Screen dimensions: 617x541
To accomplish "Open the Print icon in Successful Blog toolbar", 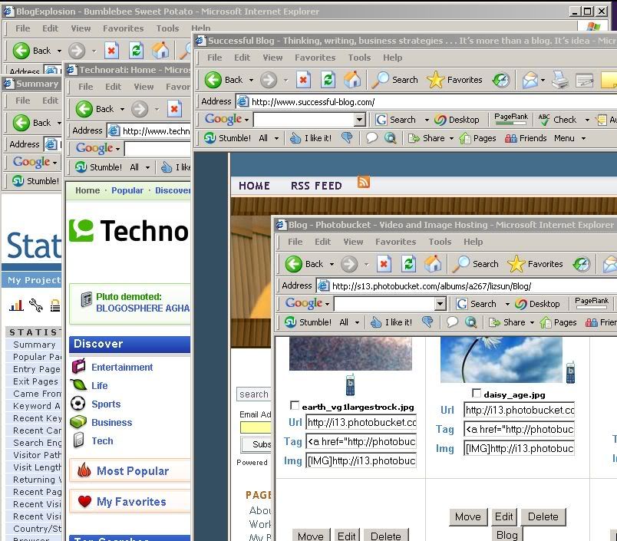I will pos(559,80).
